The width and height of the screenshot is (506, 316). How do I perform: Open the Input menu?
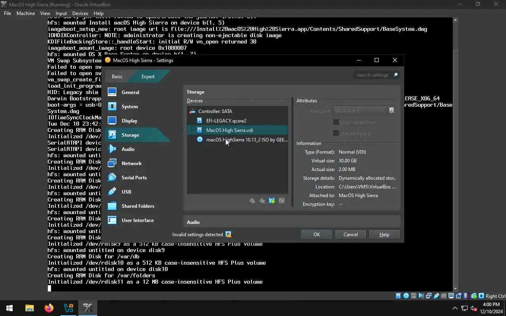coord(61,13)
